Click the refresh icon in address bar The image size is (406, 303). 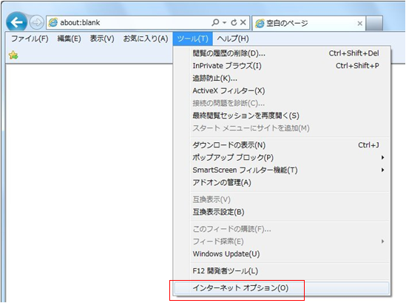coord(234,22)
